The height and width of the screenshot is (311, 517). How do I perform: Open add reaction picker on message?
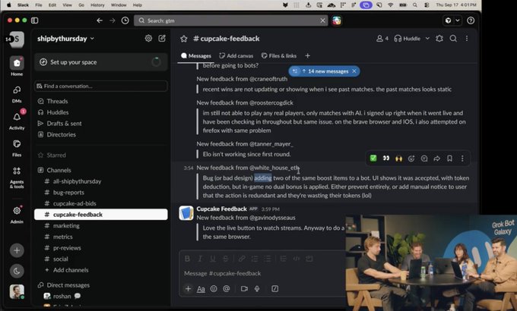pos(411,159)
